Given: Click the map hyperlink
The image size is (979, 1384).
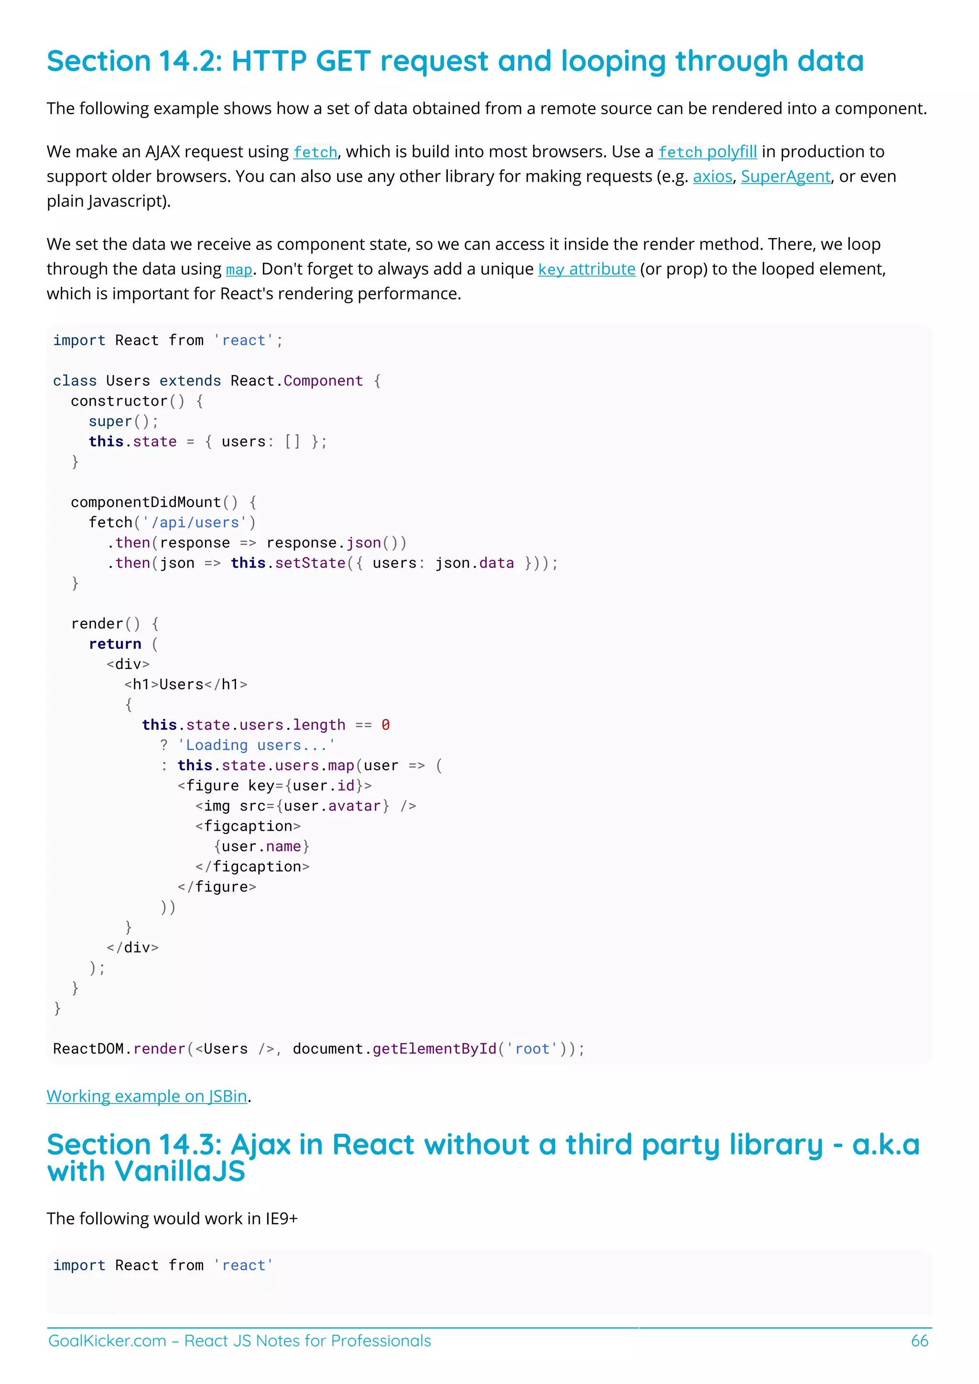Looking at the screenshot, I should (x=239, y=270).
